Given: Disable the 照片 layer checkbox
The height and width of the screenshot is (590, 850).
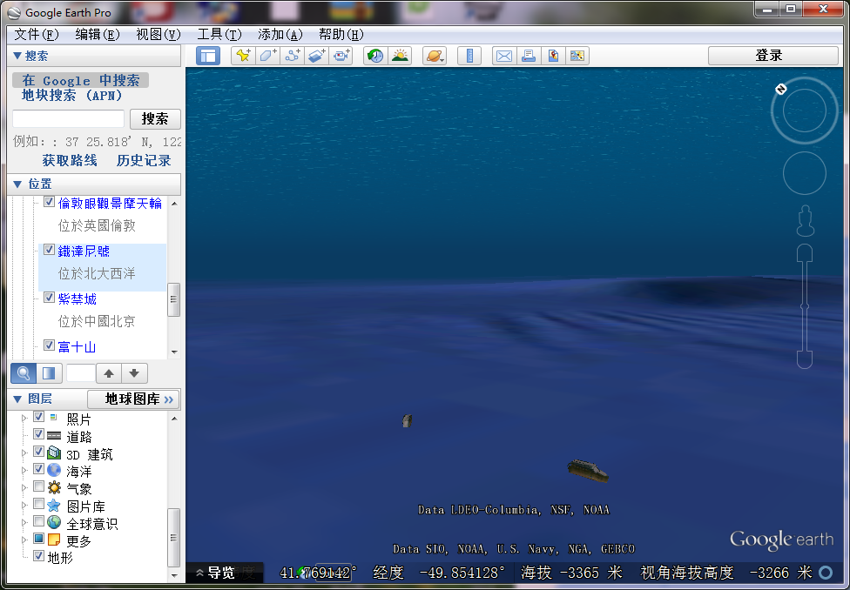Looking at the screenshot, I should click(x=38, y=417).
